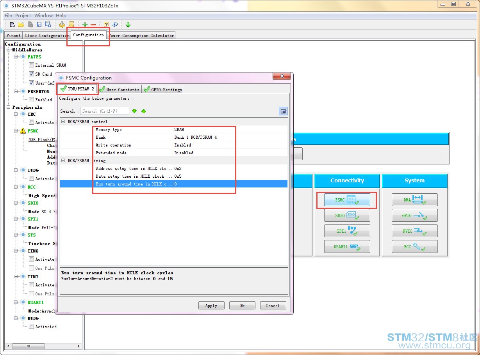Image resolution: width=480 pixels, height=355 pixels.
Task: Click Ok in FSMC Configuration dialog
Action: 242,306
